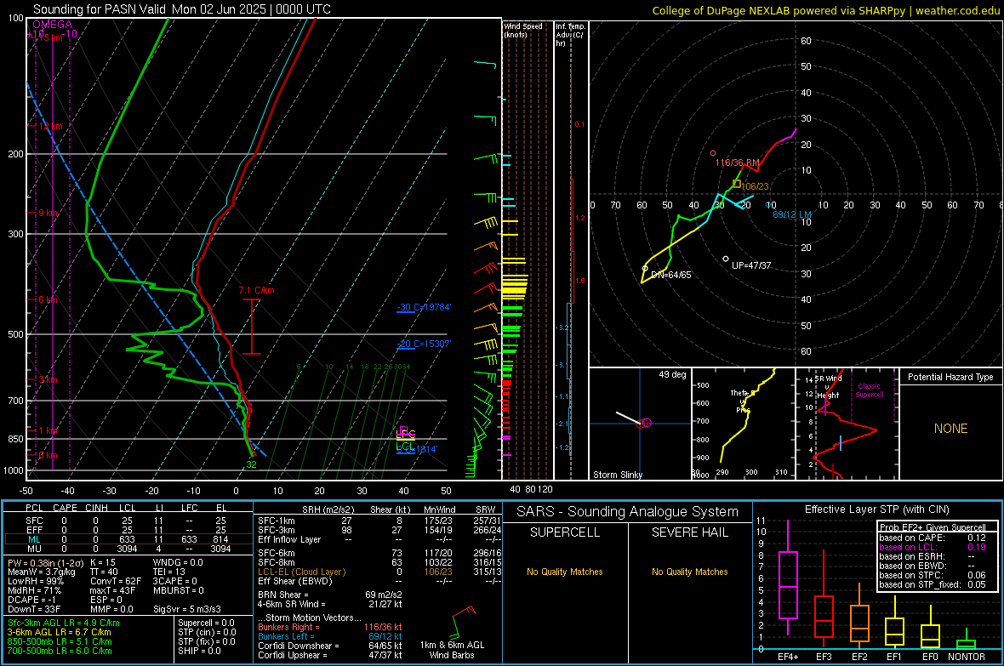Image resolution: width=1004 pixels, height=666 pixels.
Task: Click the 'Wind Speed (knots)' panel header
Action: [x=523, y=31]
